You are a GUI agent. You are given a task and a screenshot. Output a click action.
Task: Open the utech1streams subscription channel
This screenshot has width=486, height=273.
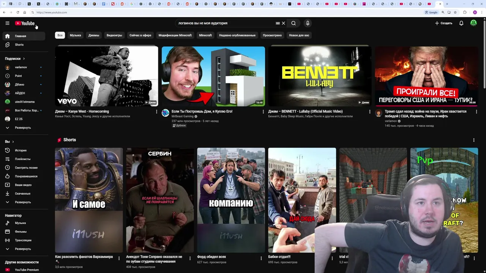coord(23,102)
